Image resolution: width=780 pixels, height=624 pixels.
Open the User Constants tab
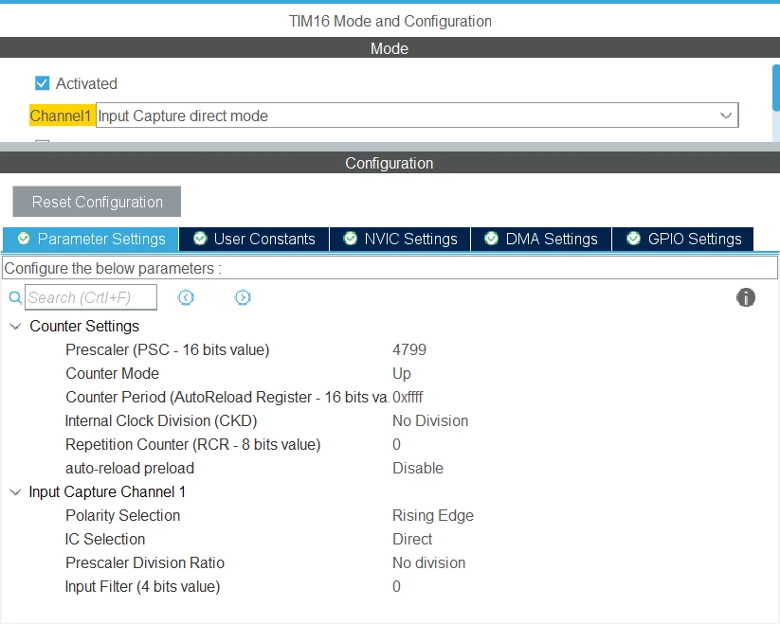pyautogui.click(x=254, y=239)
